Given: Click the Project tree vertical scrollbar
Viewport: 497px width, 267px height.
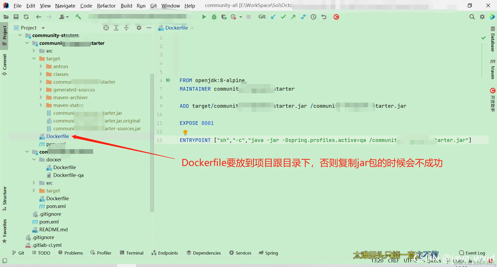Looking at the screenshot, I should 152,143.
